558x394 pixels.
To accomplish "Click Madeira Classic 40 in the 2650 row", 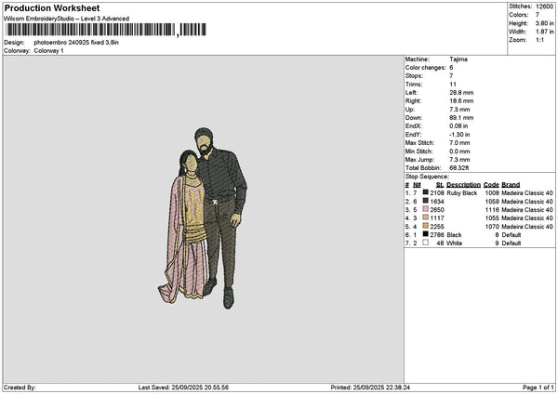I will pos(527,209).
